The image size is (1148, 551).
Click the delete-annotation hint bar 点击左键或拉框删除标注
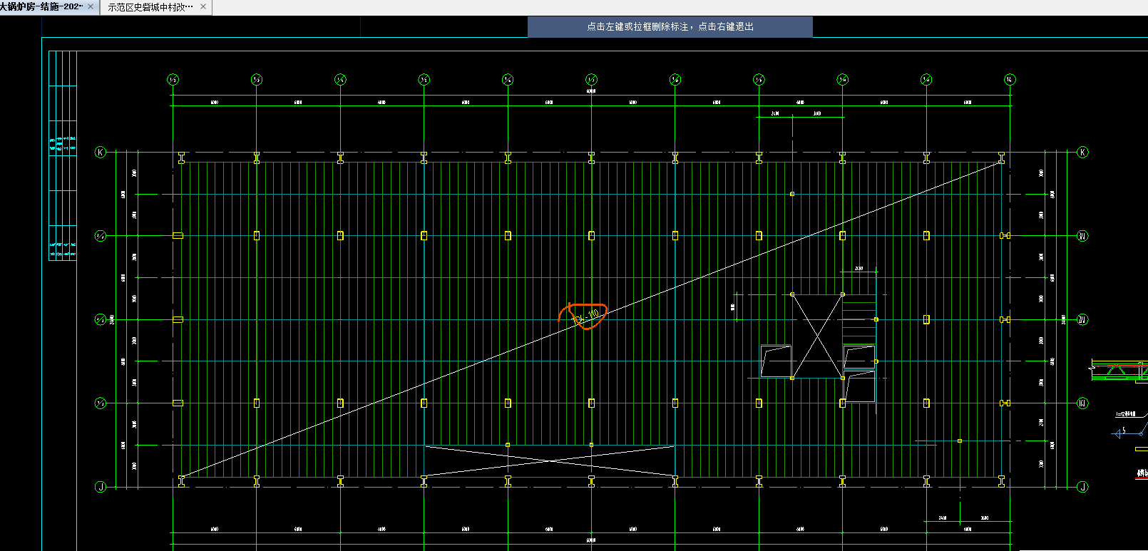(670, 26)
